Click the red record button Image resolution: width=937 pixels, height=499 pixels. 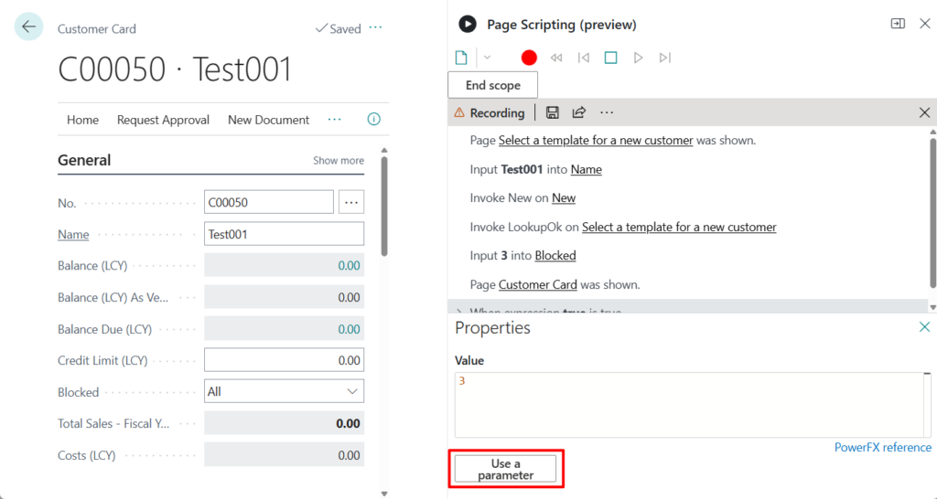[x=529, y=58]
